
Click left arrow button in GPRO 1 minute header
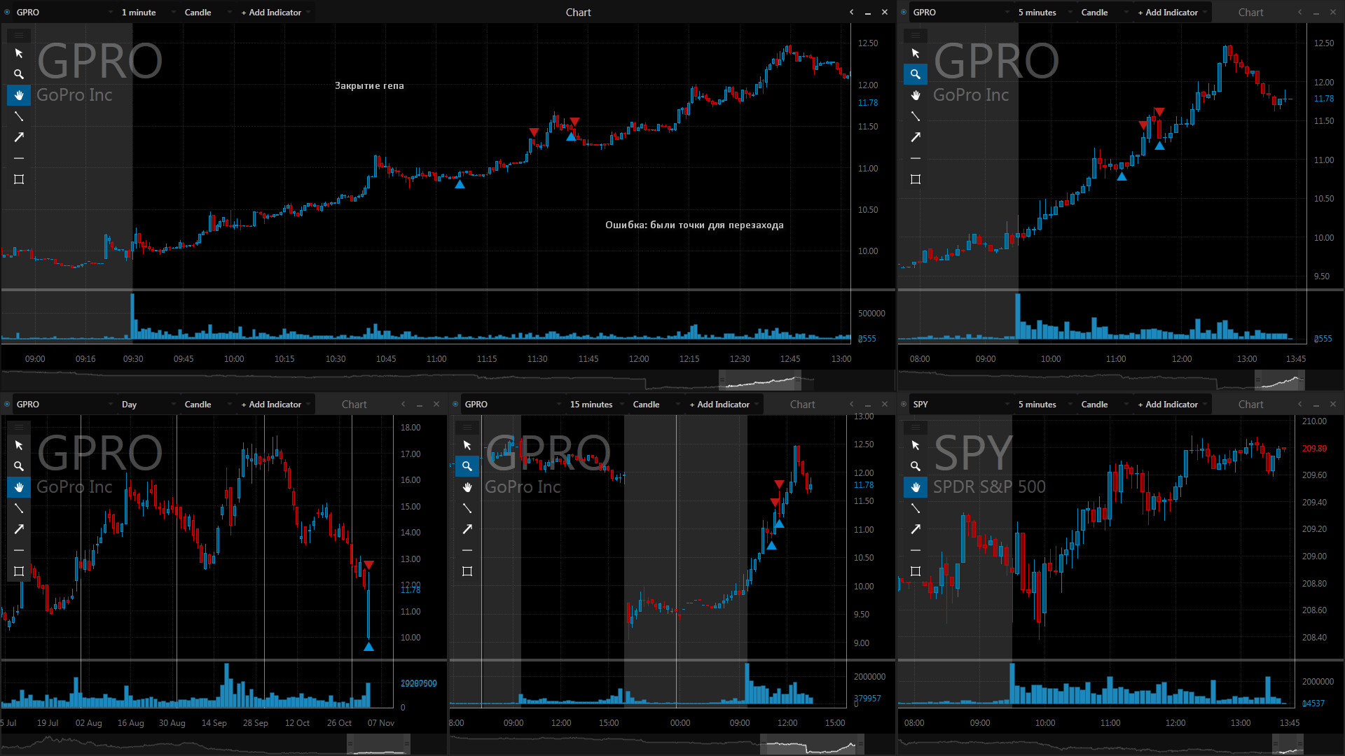(x=852, y=13)
